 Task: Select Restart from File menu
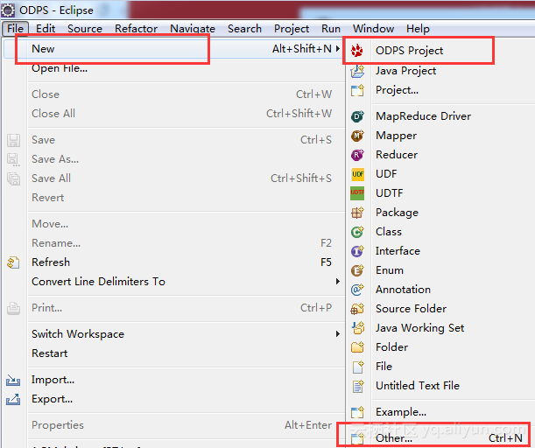point(50,353)
